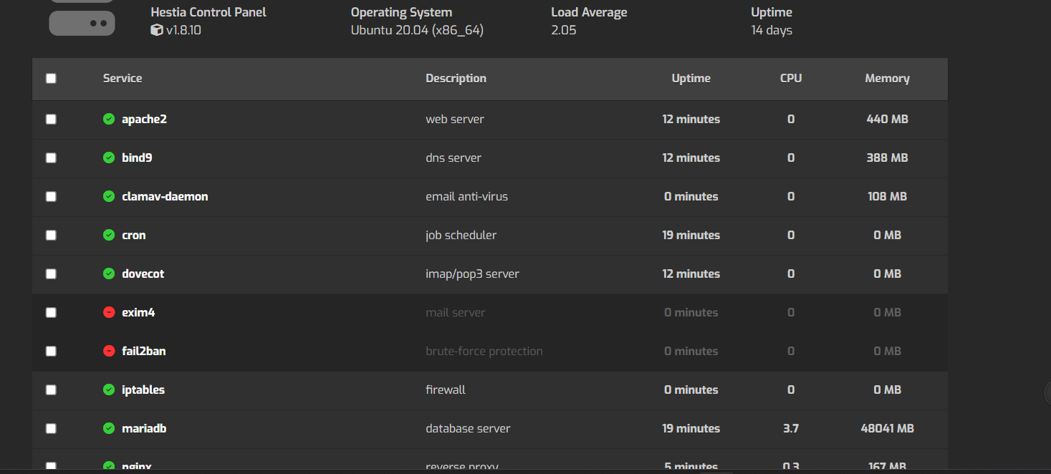Check the fail2ban row checkbox
This screenshot has width=1051, height=474.
51,352
